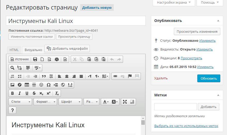This screenshot has width=227, height=135.
Task: Expand Настройки экрана panel
Action: (x=174, y=3)
